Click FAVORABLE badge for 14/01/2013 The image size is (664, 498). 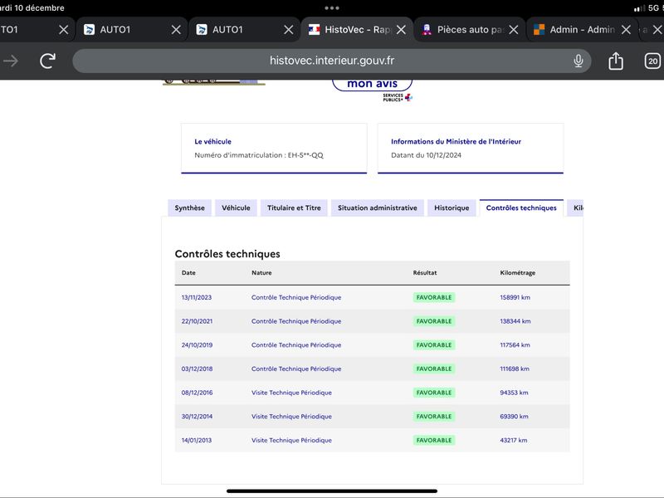pyautogui.click(x=434, y=440)
